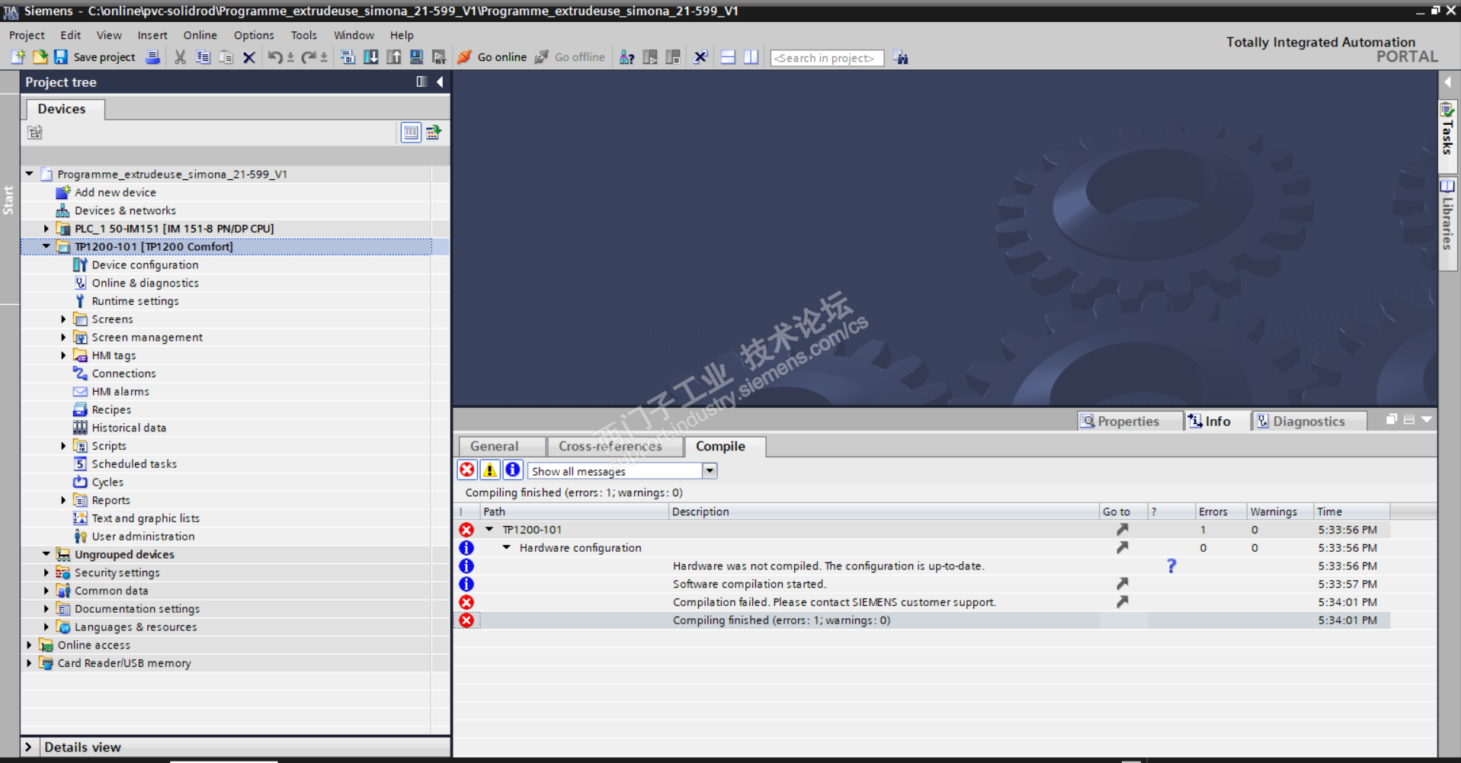Toggle error messages filter icon
The width and height of the screenshot is (1461, 763).
pyautogui.click(x=467, y=470)
